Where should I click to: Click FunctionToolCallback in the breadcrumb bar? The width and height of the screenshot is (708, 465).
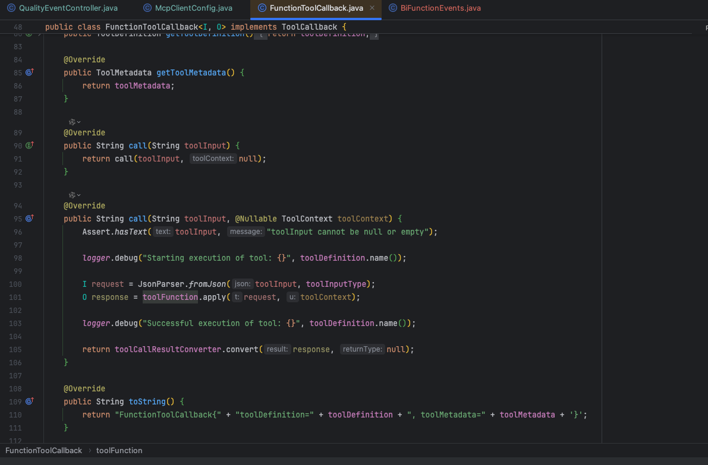[44, 451]
